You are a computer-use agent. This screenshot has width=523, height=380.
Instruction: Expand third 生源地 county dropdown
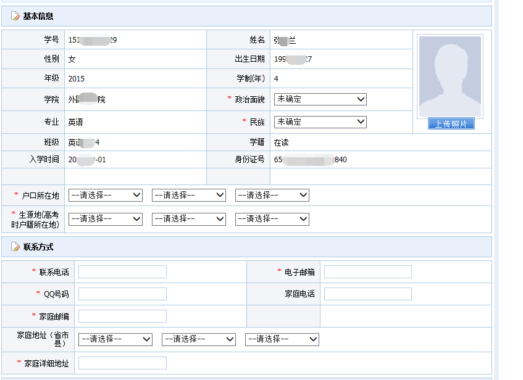[x=272, y=219]
